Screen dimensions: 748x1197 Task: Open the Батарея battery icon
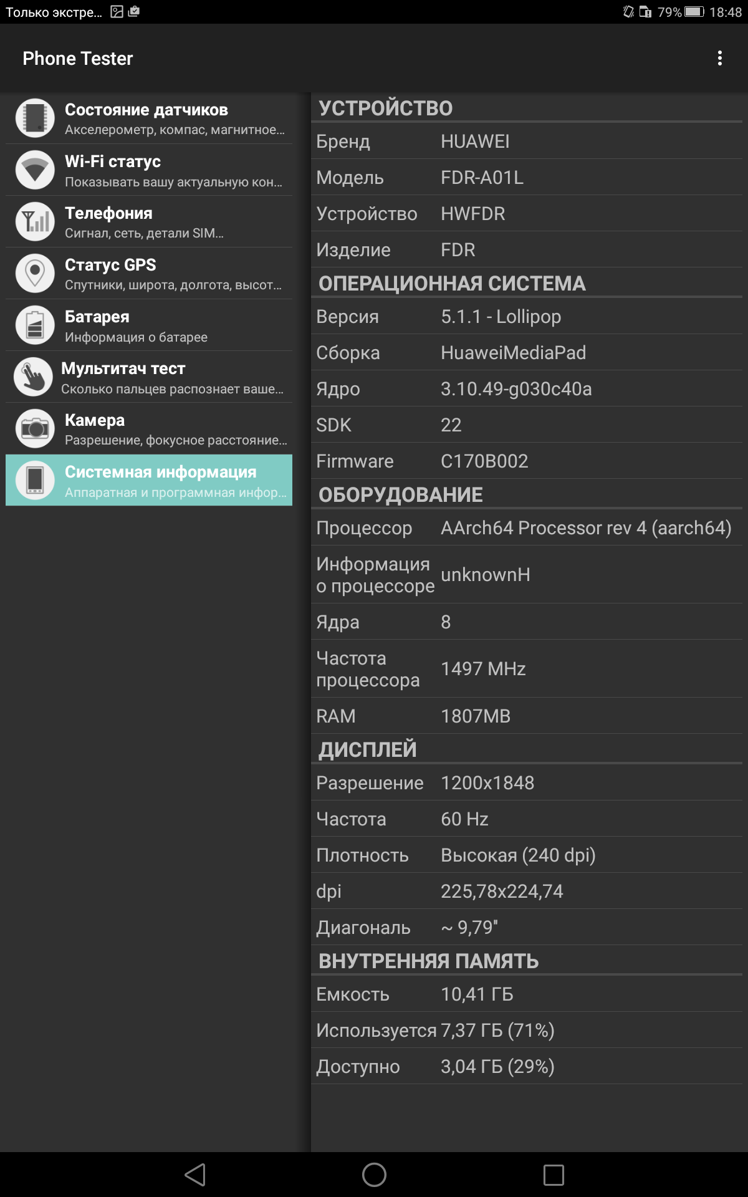coord(35,325)
